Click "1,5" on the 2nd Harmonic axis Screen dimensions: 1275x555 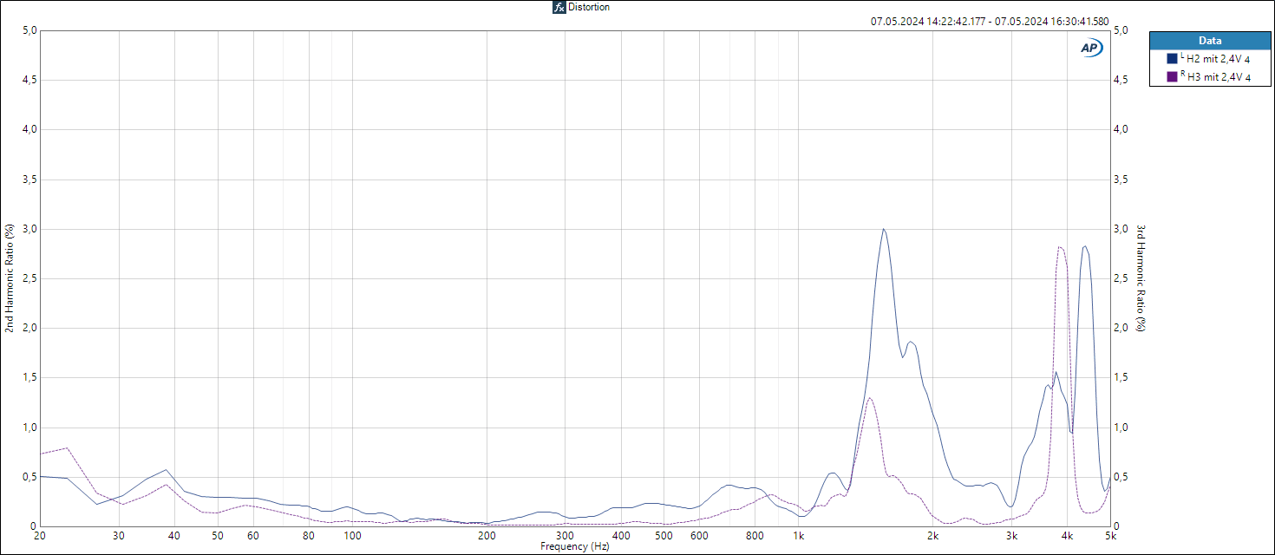pos(29,378)
